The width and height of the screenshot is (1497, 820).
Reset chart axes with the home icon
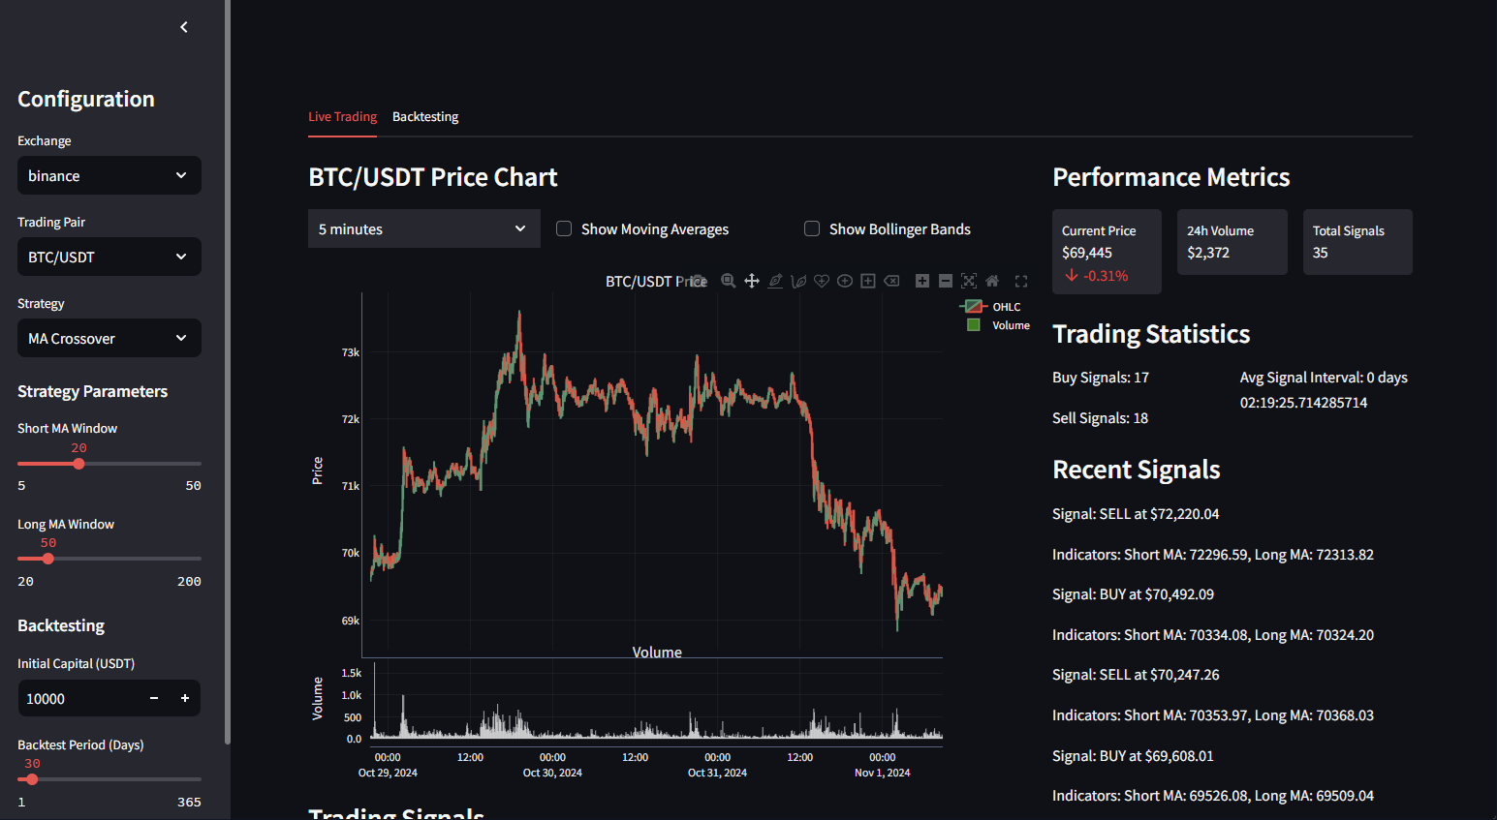pyautogui.click(x=991, y=281)
